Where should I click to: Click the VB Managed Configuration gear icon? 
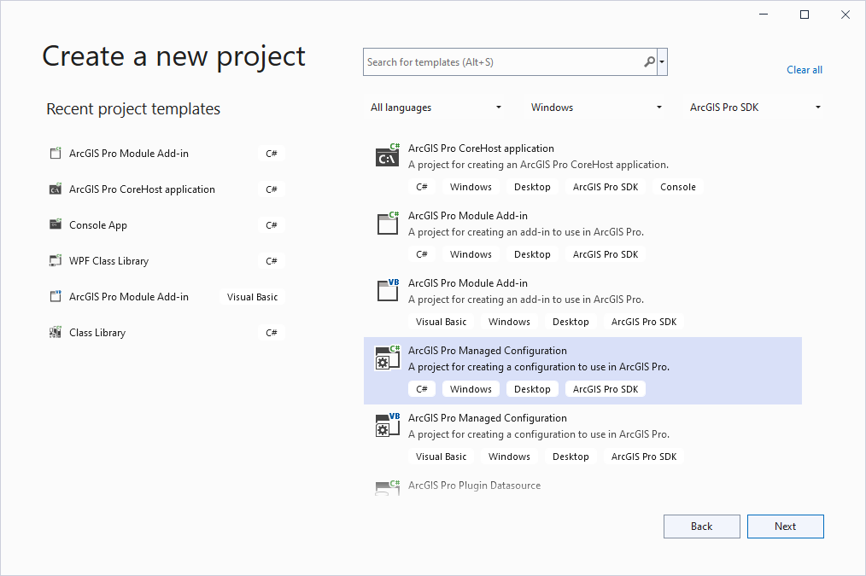click(x=387, y=425)
